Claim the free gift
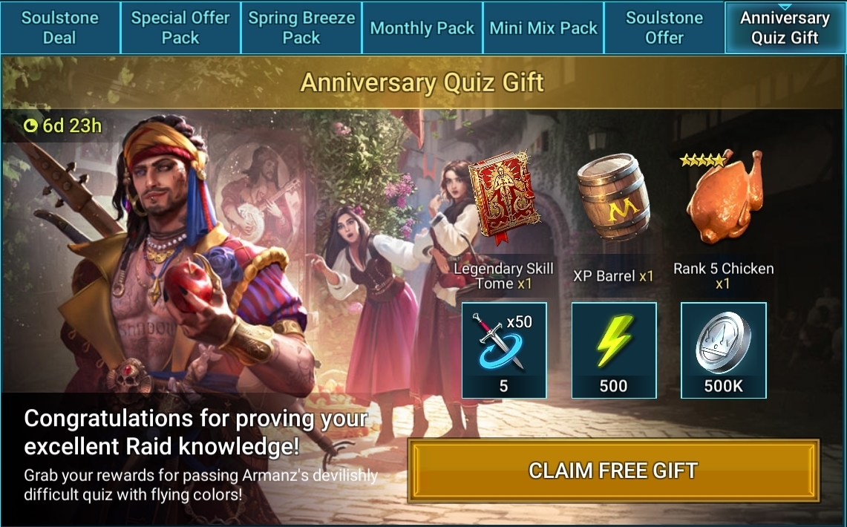This screenshot has height=527, width=847. coord(613,471)
